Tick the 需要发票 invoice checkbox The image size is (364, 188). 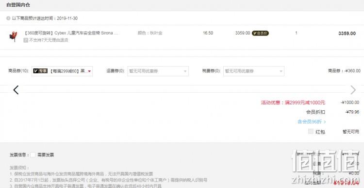[33, 155]
